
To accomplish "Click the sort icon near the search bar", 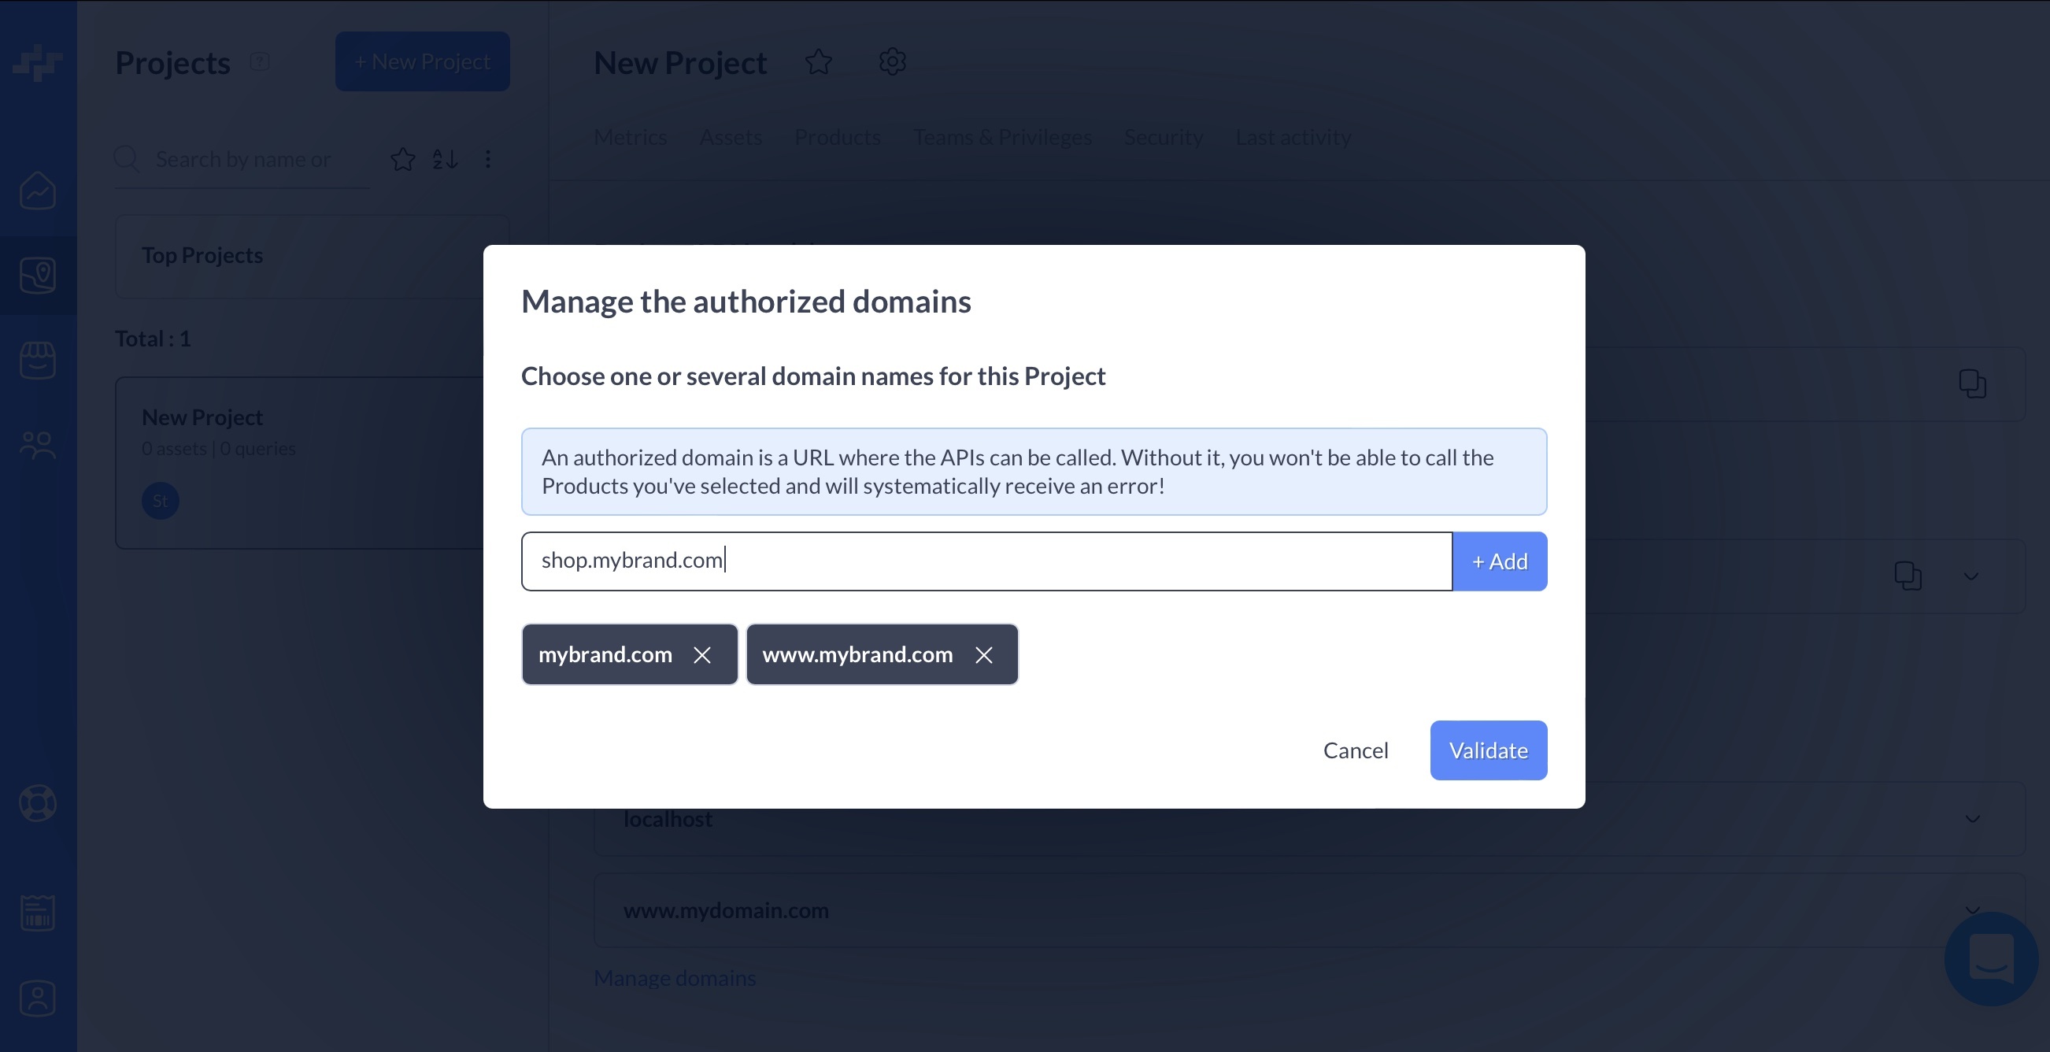I will [x=443, y=158].
